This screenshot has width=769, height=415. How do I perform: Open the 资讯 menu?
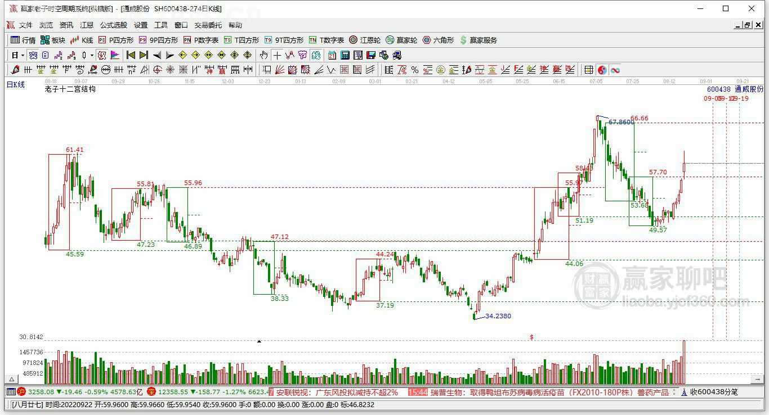click(66, 25)
